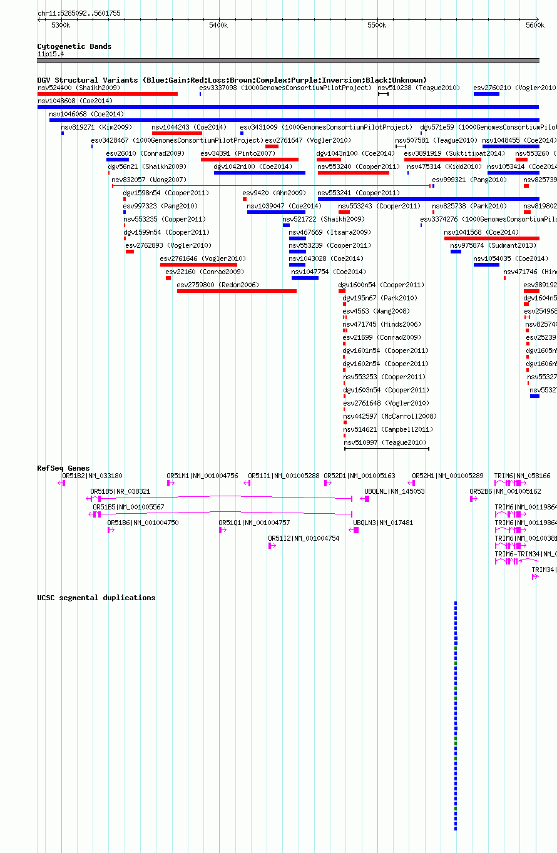Click the OR51B2 gene glyph
The image size is (557, 853).
pos(63,483)
